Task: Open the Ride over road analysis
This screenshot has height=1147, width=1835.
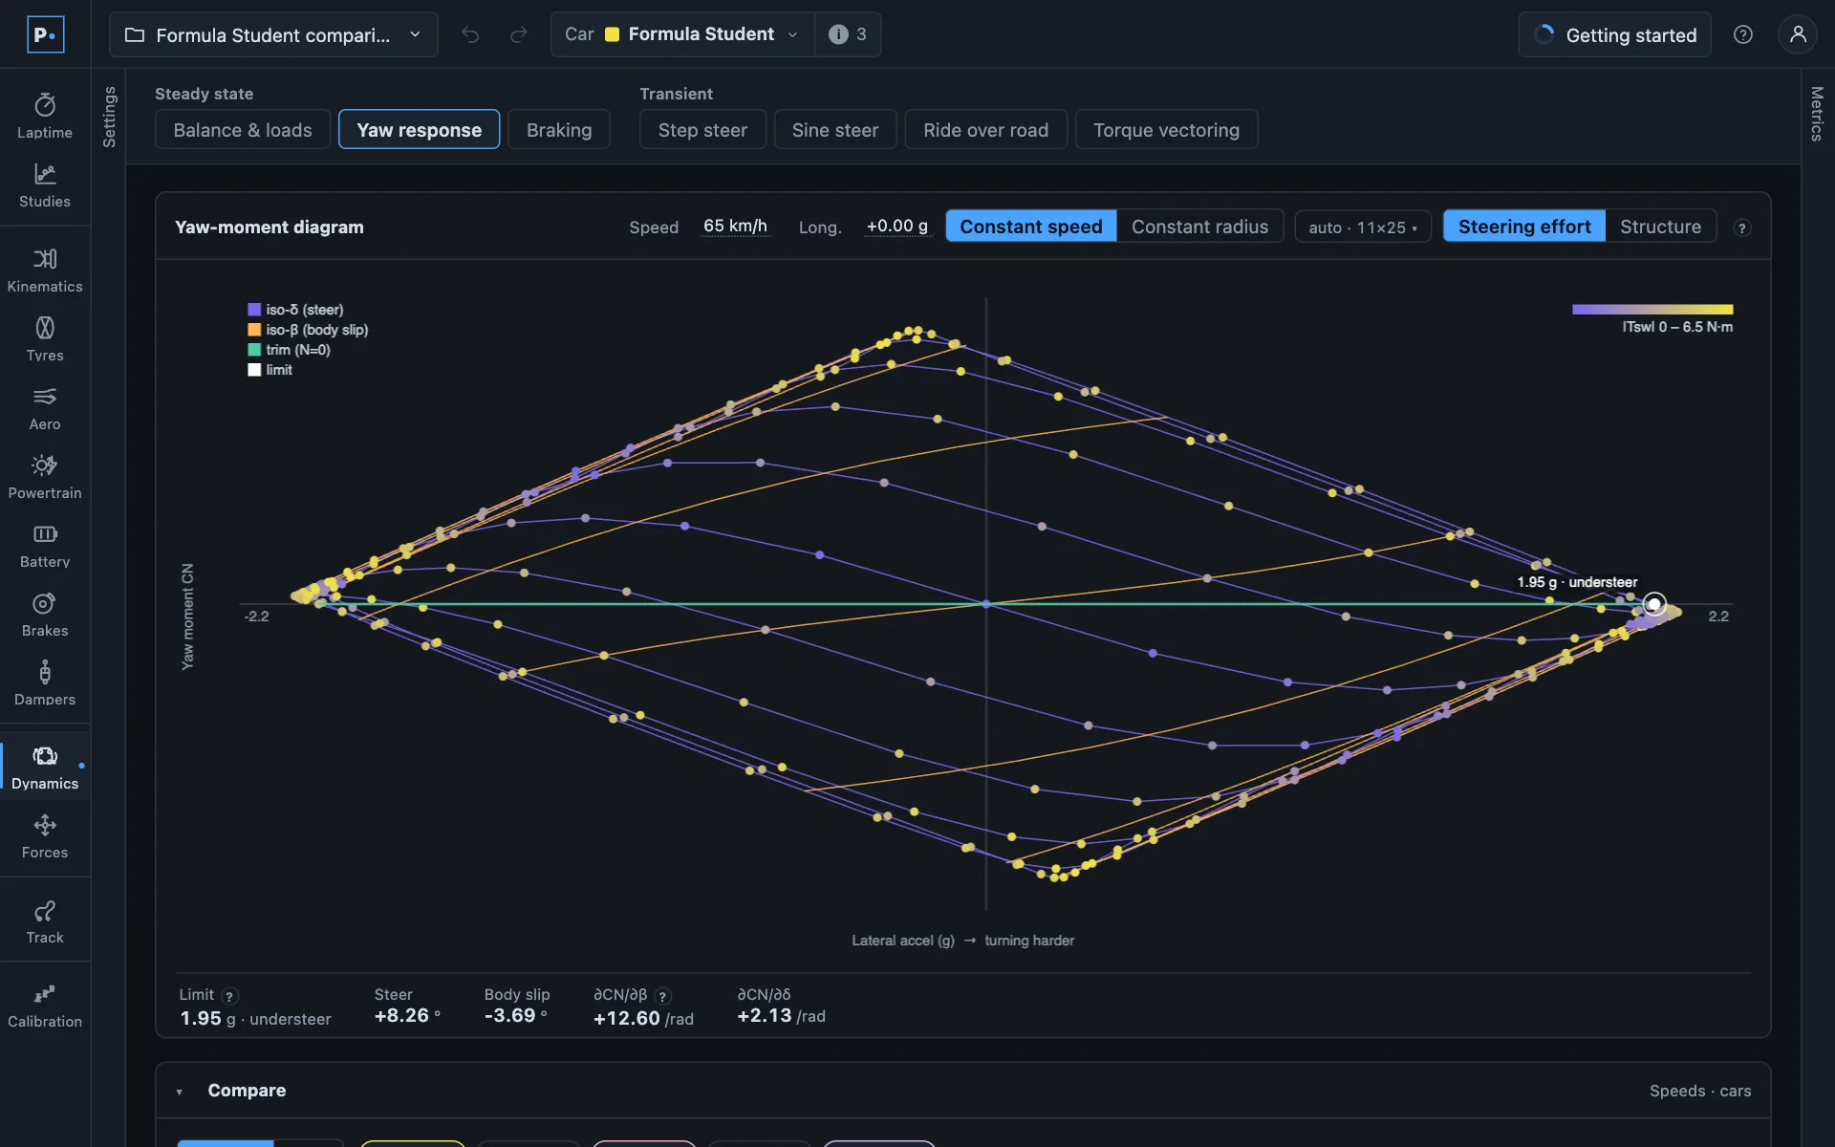Action: [985, 130]
